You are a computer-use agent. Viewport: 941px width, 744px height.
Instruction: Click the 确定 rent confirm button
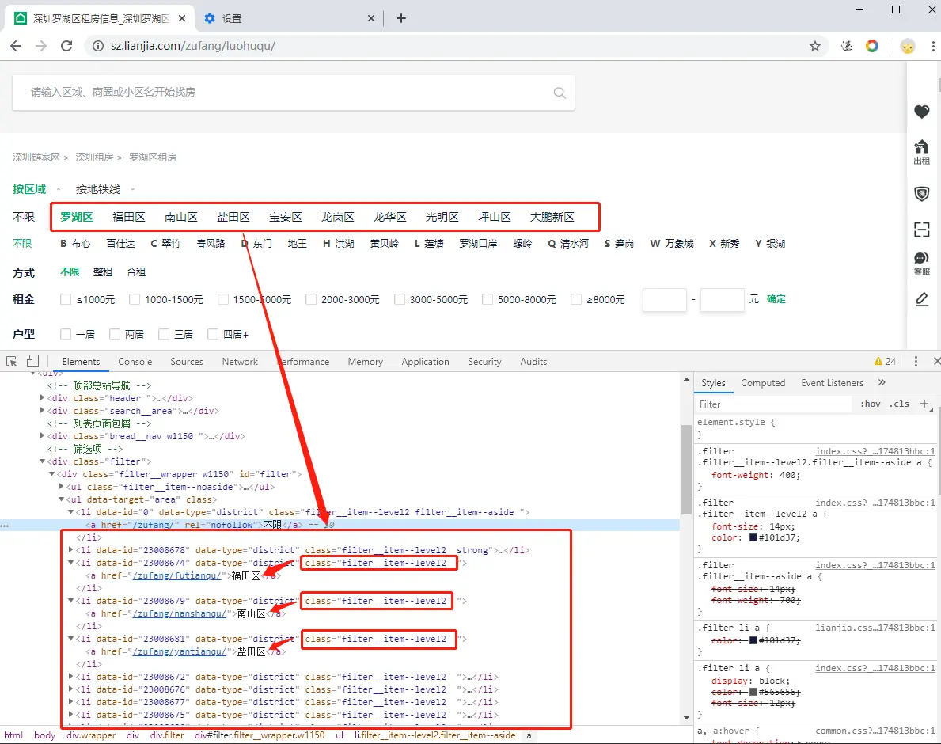[x=776, y=299]
